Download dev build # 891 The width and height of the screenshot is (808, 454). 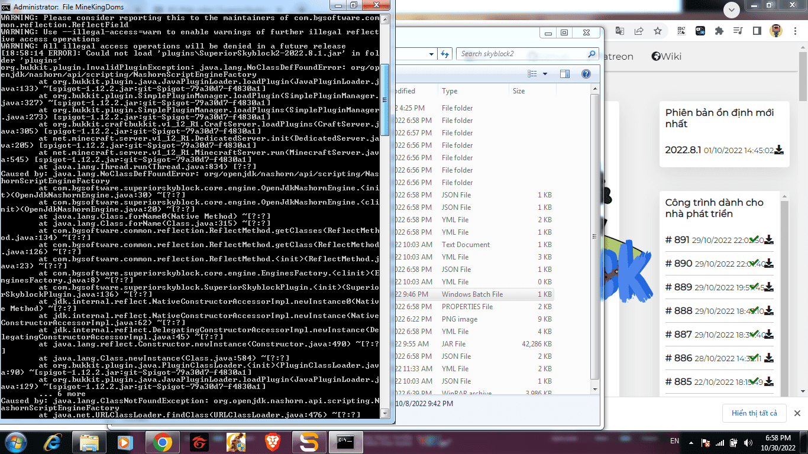(769, 240)
